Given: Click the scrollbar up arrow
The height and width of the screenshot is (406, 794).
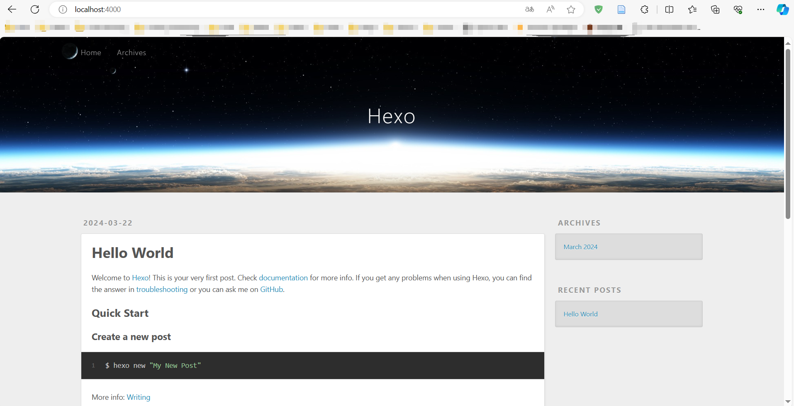Looking at the screenshot, I should coord(788,43).
